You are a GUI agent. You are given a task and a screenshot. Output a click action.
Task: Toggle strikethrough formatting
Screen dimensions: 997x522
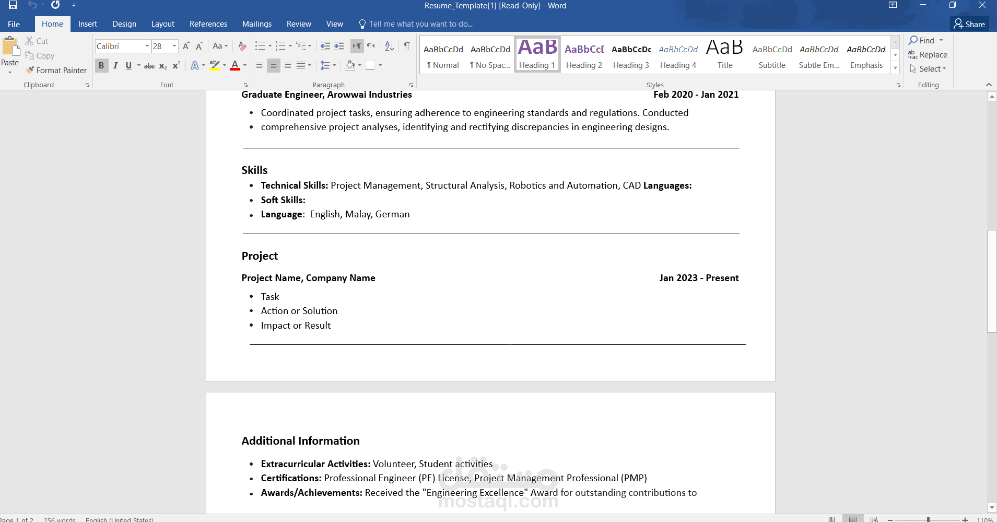tap(149, 65)
